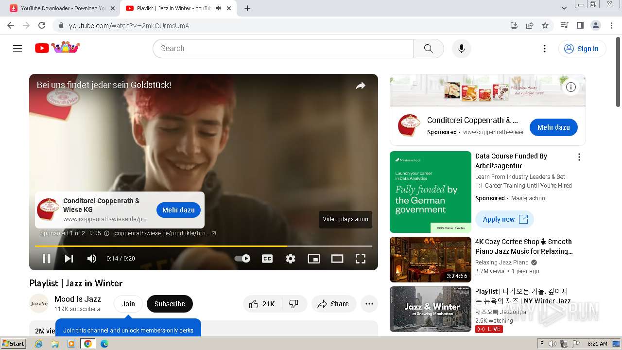Viewport: 622px width, 350px height.
Task: Like the video with 21K likes
Action: pos(262,304)
